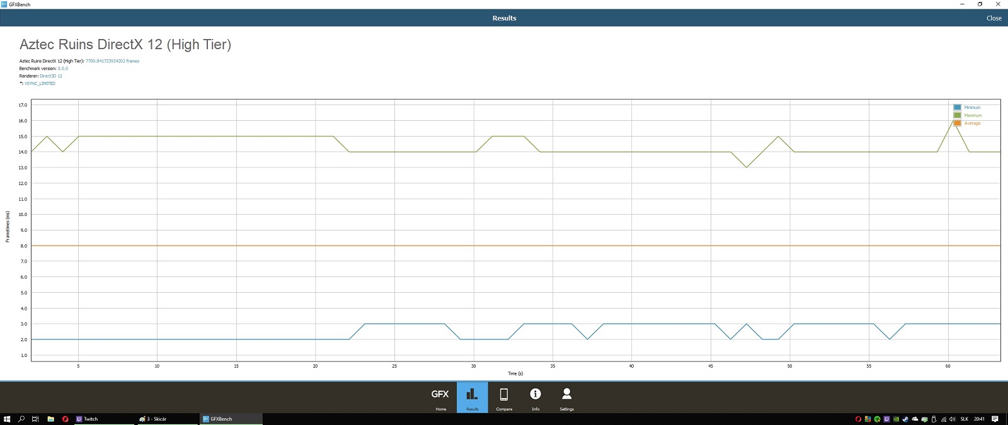
Task: Click the Time (s) axis label
Action: (x=515, y=373)
